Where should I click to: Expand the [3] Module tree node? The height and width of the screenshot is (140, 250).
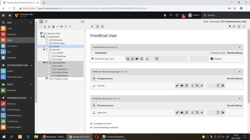click(x=44, y=46)
